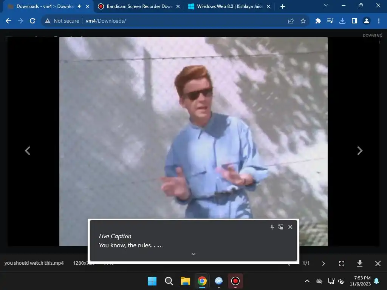Open the Windows Start menu

152,281
